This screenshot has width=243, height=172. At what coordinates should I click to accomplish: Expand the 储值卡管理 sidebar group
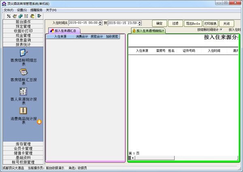pyautogui.click(x=23, y=153)
